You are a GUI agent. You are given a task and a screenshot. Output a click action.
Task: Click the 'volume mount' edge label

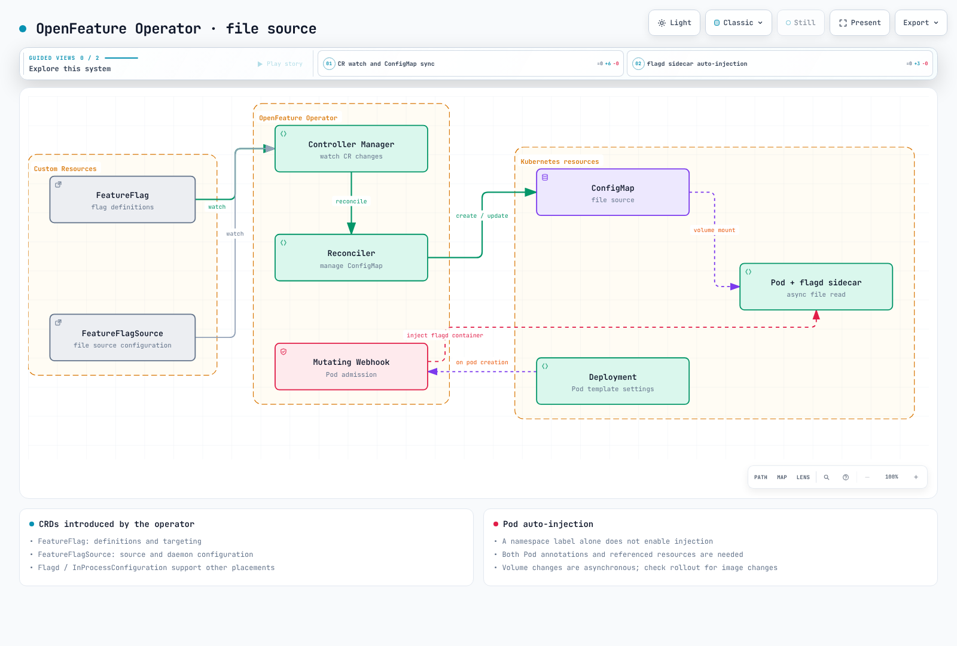point(715,230)
